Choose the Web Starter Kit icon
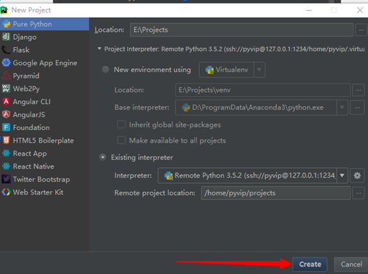 coord(6,192)
